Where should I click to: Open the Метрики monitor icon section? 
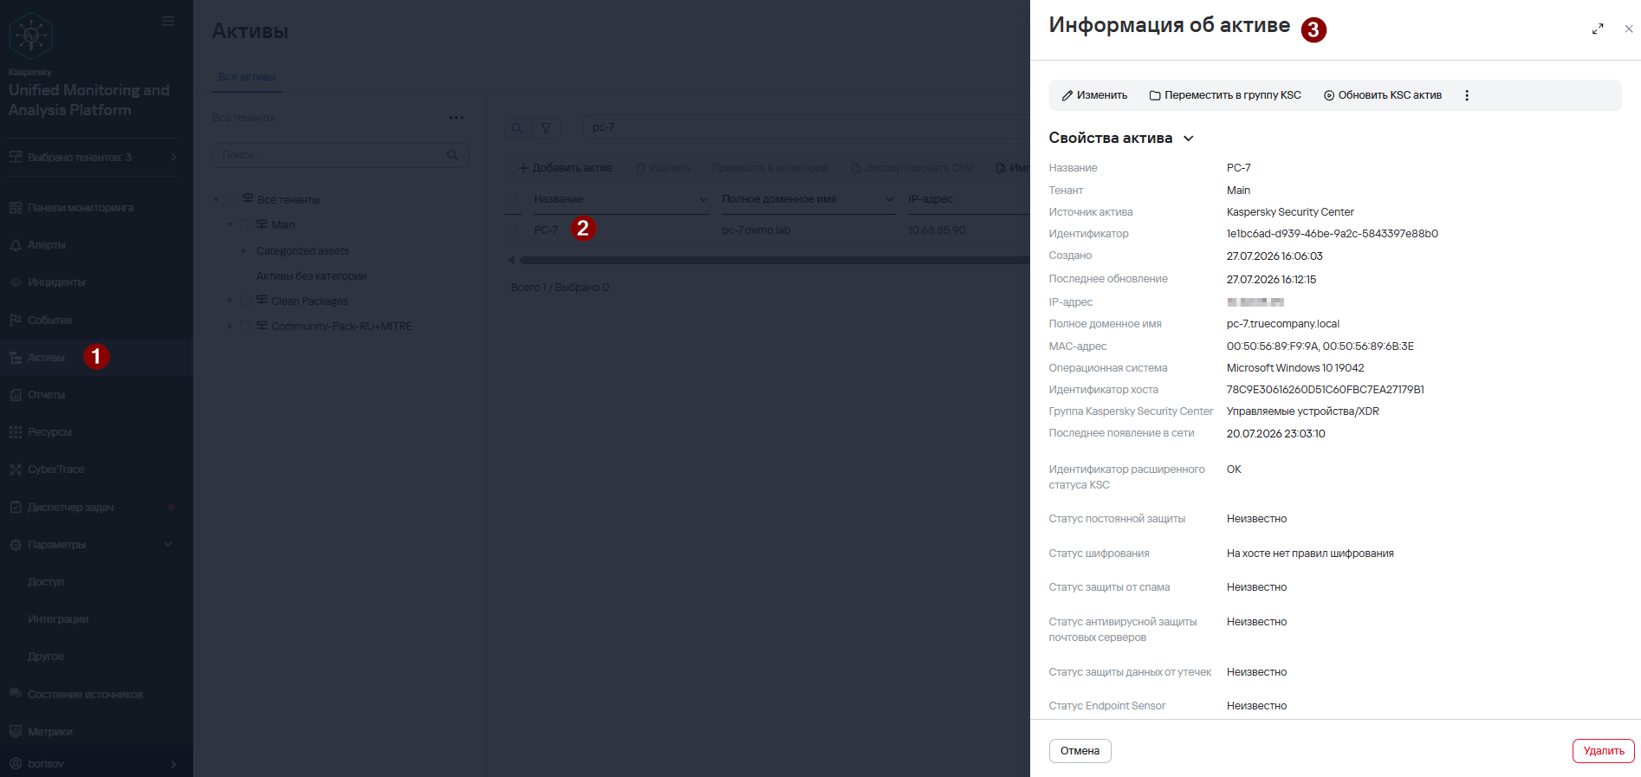click(x=16, y=732)
